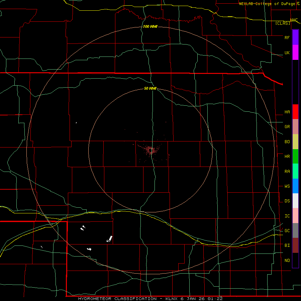301x301 pixels.
Task: Click the HA legend label
Action: (x=287, y=112)
